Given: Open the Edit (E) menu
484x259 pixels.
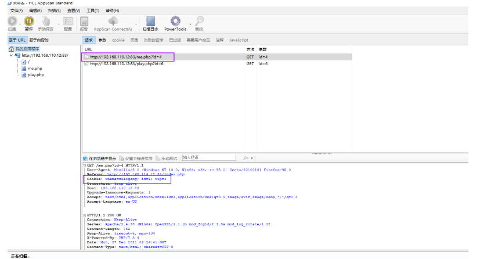Looking at the screenshot, I should tap(35, 10).
